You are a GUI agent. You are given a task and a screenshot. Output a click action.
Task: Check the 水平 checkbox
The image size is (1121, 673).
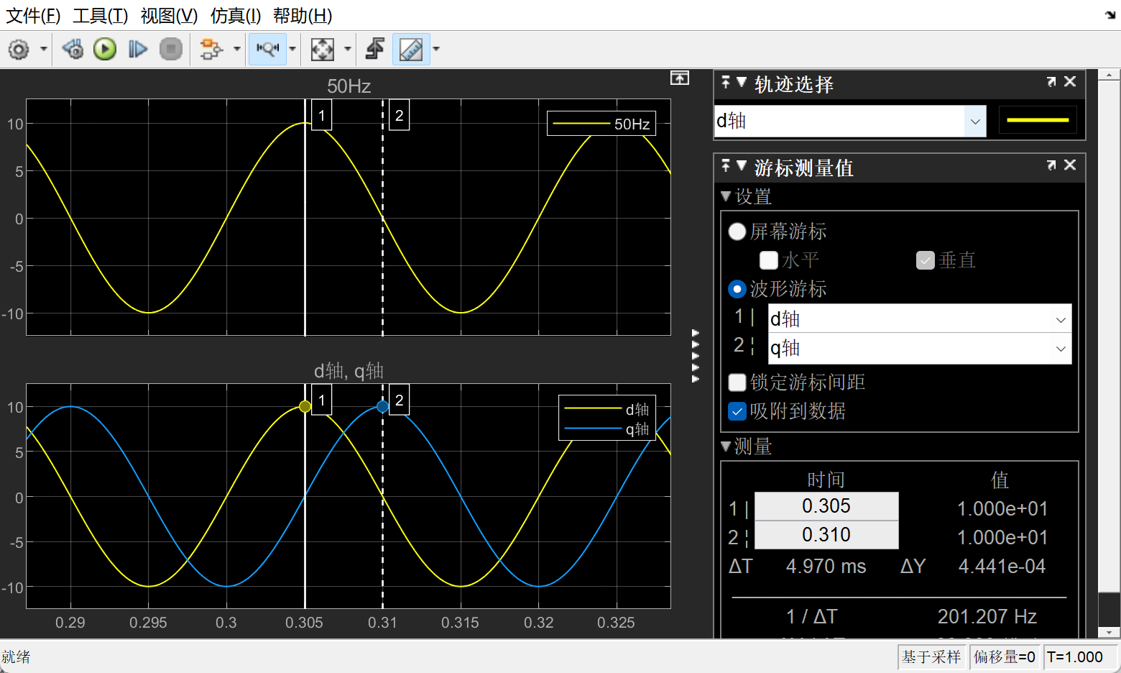pyautogui.click(x=769, y=260)
